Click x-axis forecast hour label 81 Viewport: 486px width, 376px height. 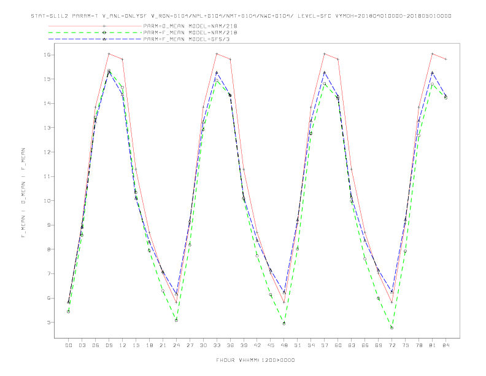(433, 345)
